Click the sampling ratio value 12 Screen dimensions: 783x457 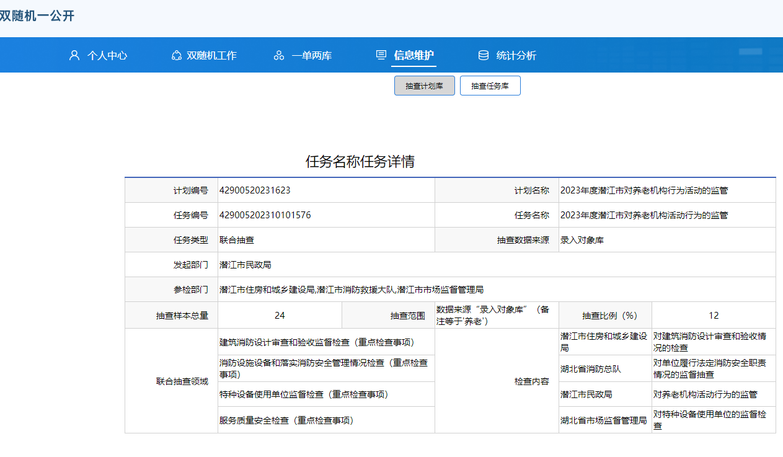click(x=714, y=316)
